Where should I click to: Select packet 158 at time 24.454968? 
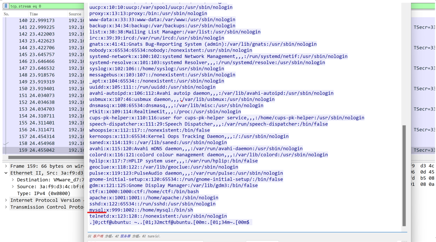tap(43, 143)
